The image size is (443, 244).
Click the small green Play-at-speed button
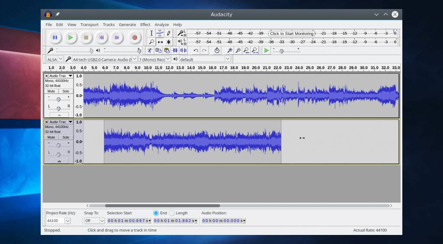click(266, 50)
